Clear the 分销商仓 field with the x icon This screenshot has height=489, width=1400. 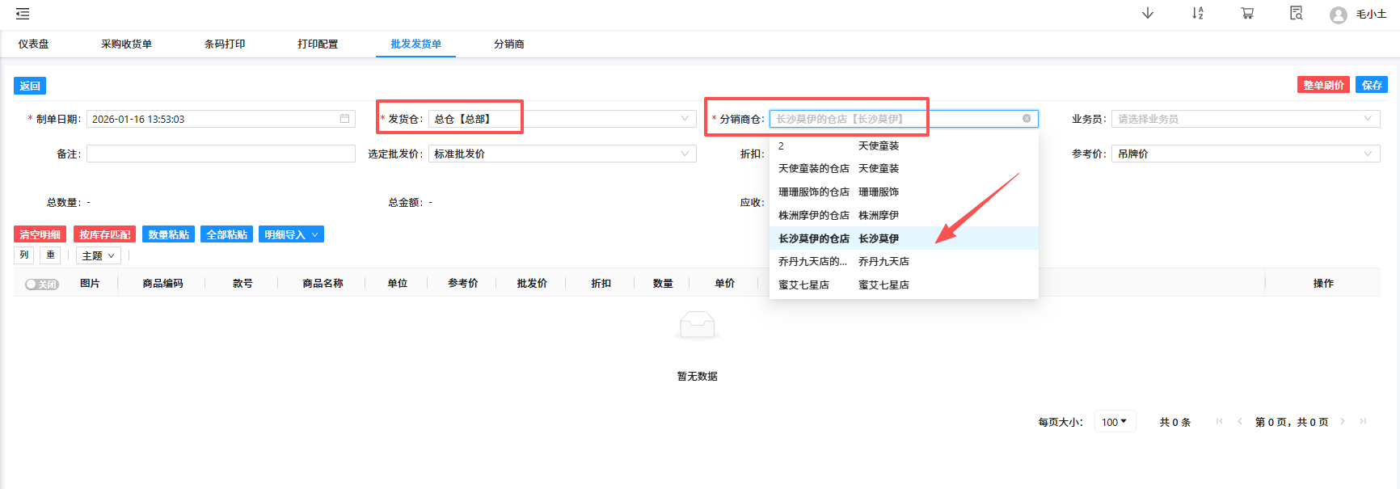pos(1027,119)
